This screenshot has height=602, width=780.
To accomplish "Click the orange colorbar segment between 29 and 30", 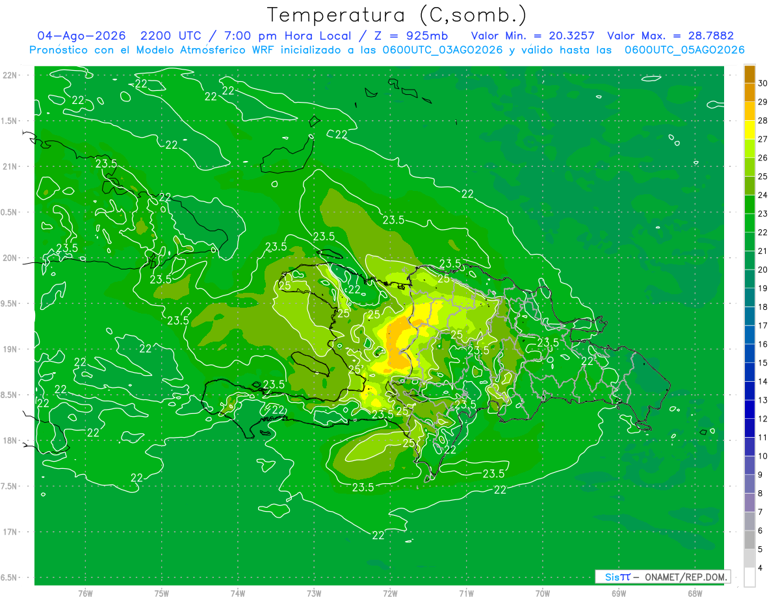I will (x=749, y=92).
